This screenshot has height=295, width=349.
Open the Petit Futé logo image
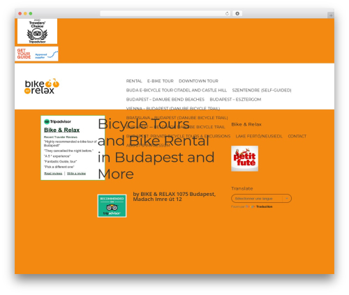(244, 158)
